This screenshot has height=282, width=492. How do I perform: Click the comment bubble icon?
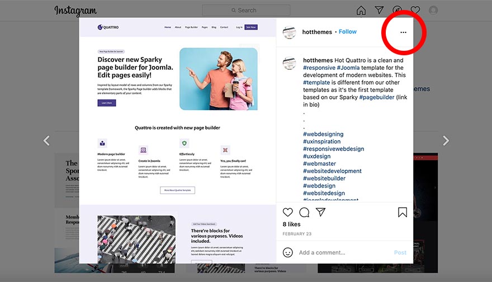pyautogui.click(x=304, y=212)
